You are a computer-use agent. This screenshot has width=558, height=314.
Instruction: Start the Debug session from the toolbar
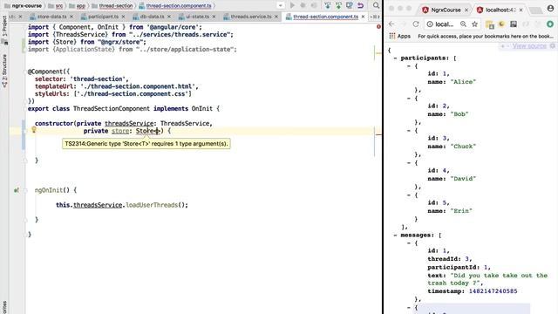click(303, 5)
